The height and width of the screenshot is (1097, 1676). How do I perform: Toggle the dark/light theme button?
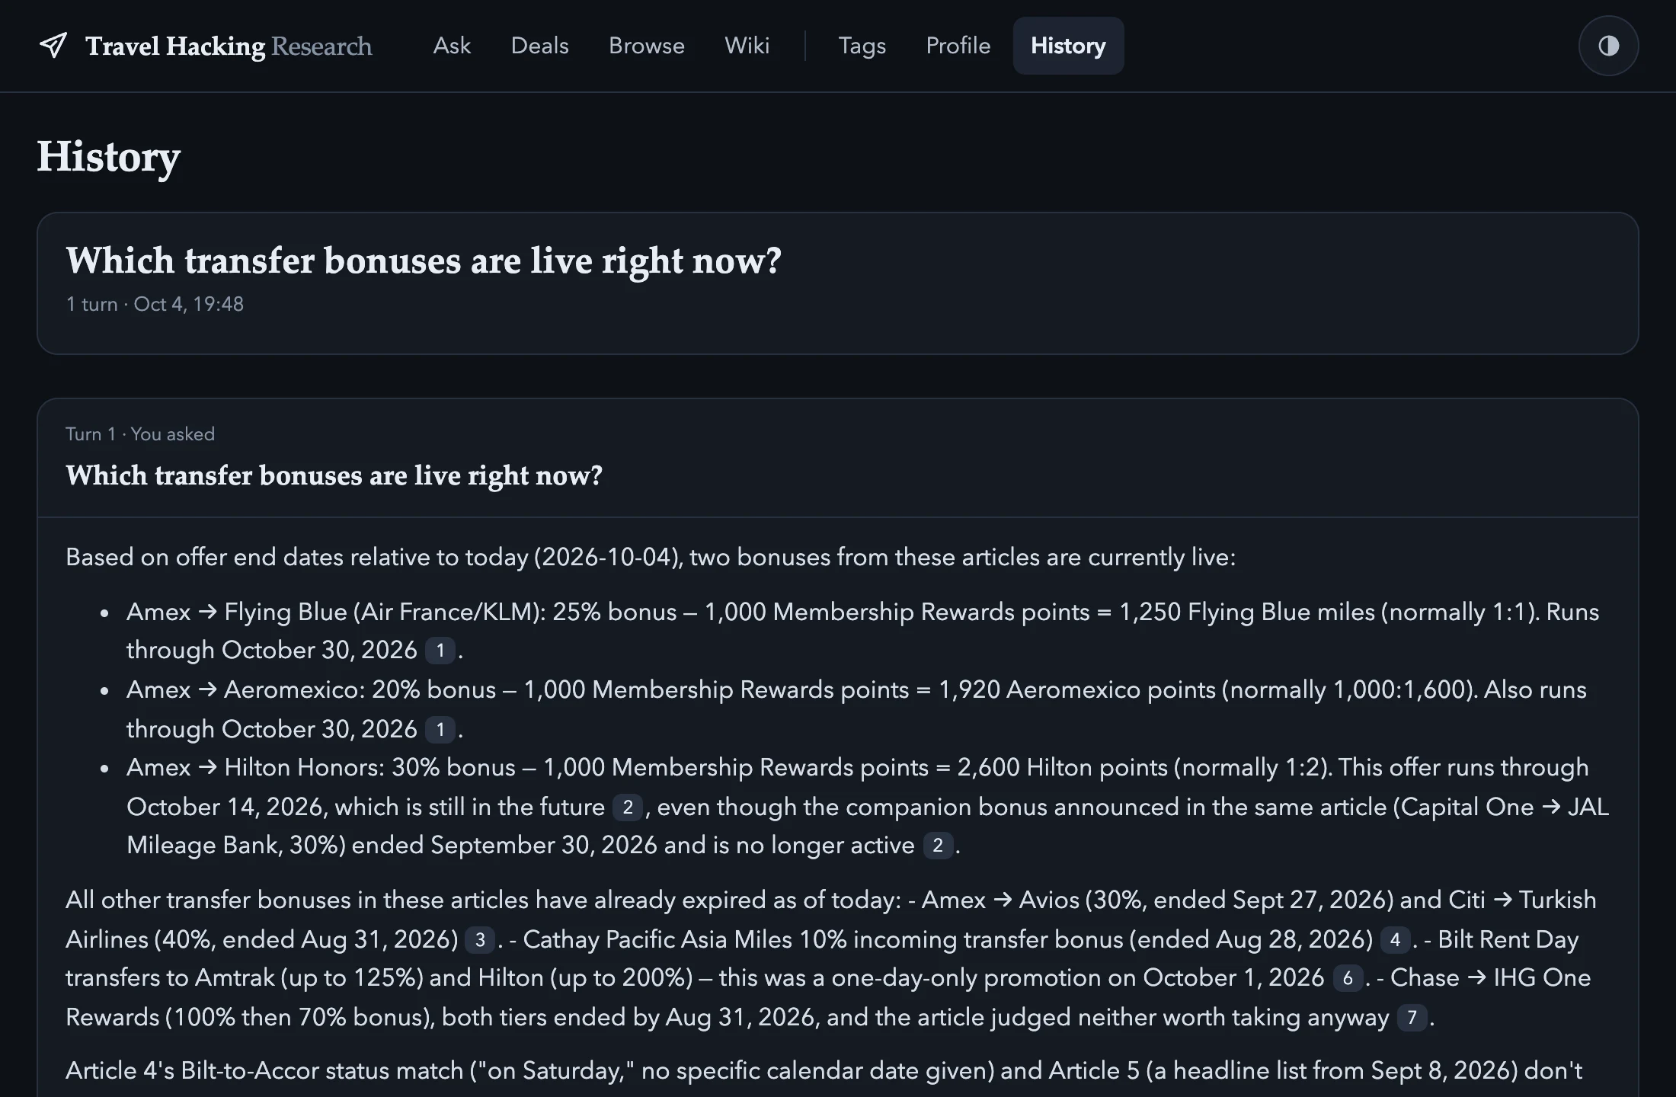tap(1608, 46)
